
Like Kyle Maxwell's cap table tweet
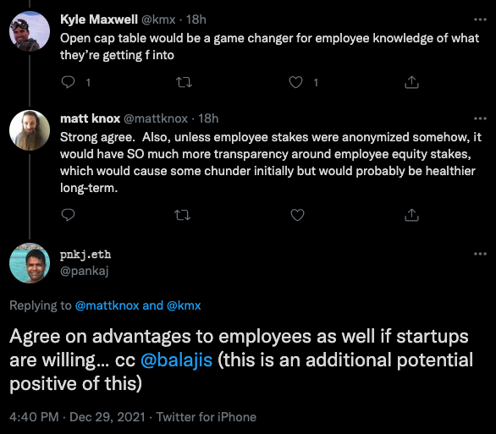(295, 82)
